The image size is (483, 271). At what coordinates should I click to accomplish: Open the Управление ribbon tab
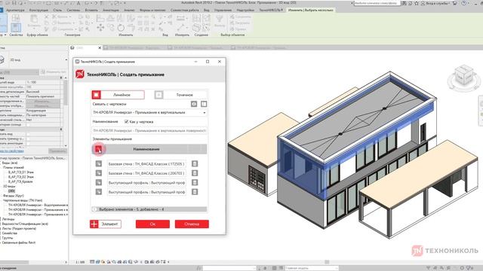click(223, 10)
